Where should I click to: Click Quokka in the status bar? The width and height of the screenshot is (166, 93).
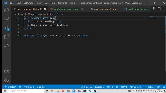[40, 87]
